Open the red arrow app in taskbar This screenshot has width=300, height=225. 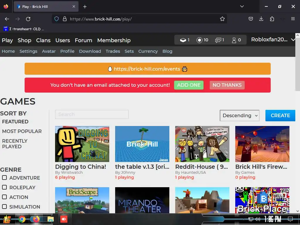coord(64,219)
